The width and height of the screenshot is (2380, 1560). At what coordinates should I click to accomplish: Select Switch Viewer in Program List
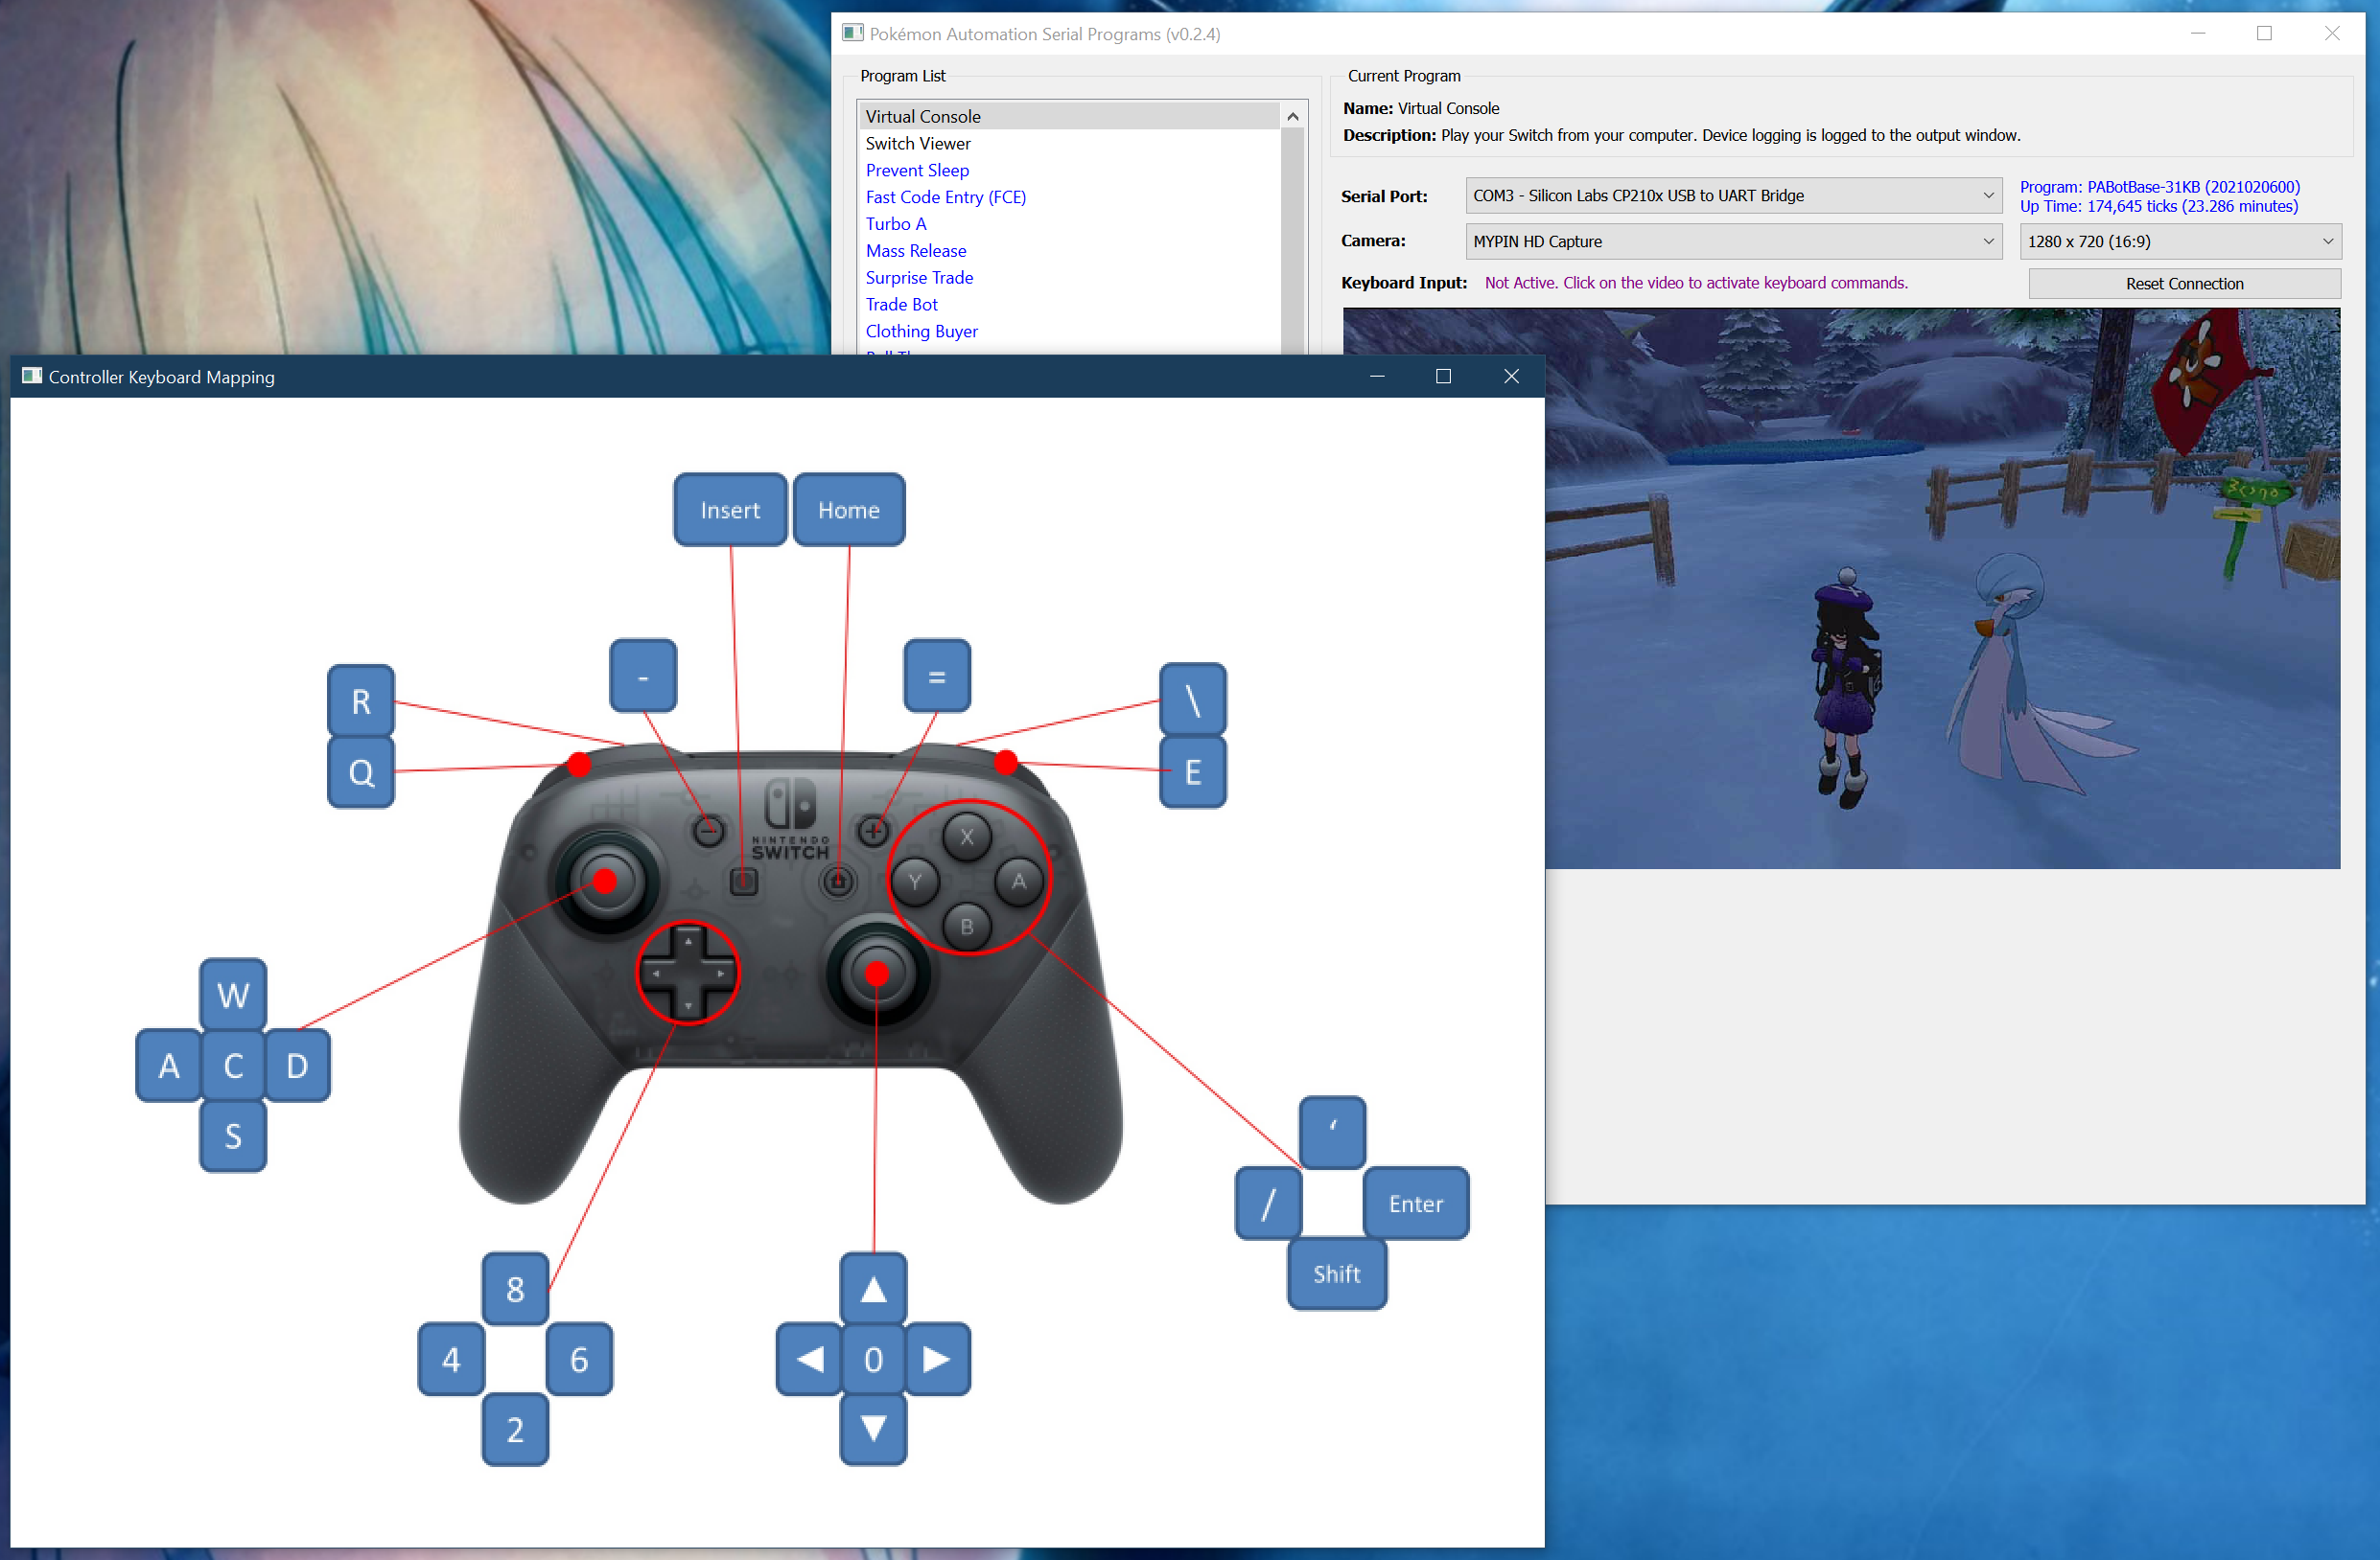pos(917,143)
